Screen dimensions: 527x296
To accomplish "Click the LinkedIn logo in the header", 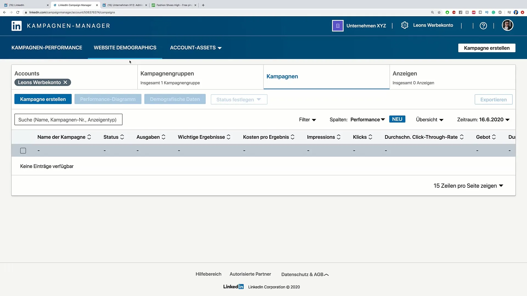I will (x=16, y=26).
